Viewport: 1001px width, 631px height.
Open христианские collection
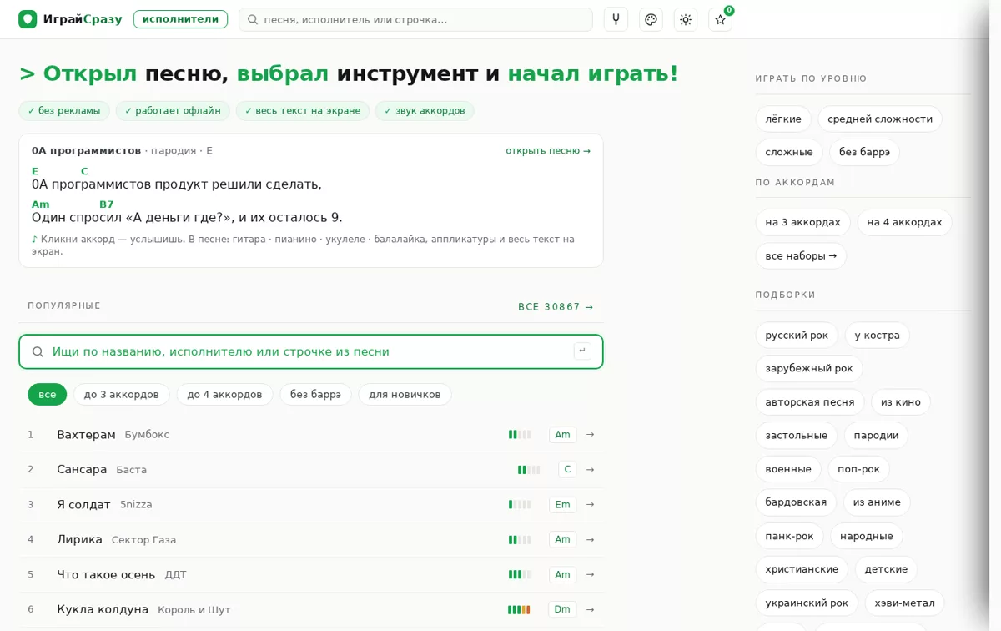802,569
